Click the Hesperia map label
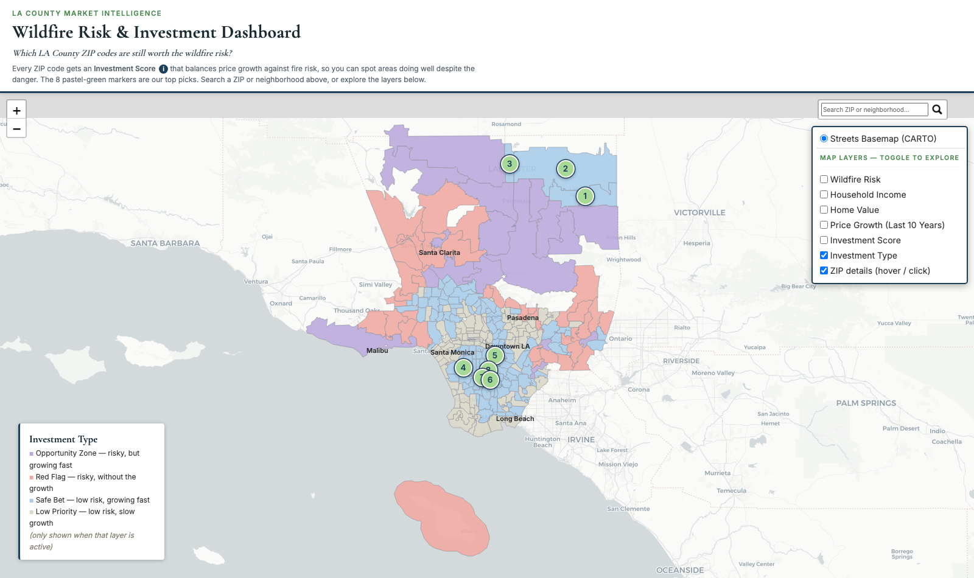974x578 pixels. pyautogui.click(x=696, y=243)
